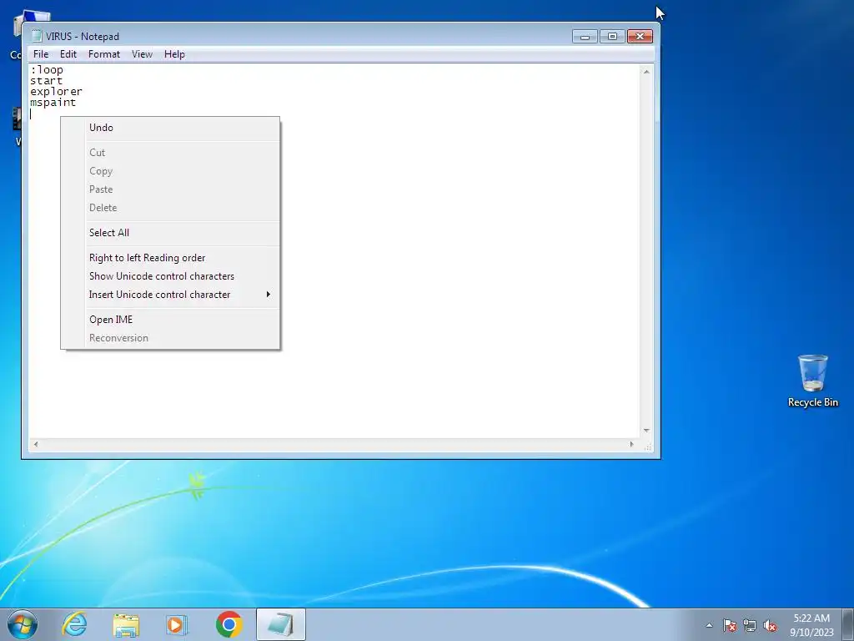Click the grayed Copy entry
854x641 pixels.
170,171
